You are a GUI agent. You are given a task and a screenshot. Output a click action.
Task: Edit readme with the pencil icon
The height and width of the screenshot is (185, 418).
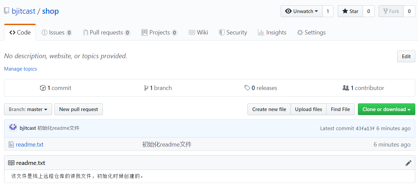(x=408, y=163)
